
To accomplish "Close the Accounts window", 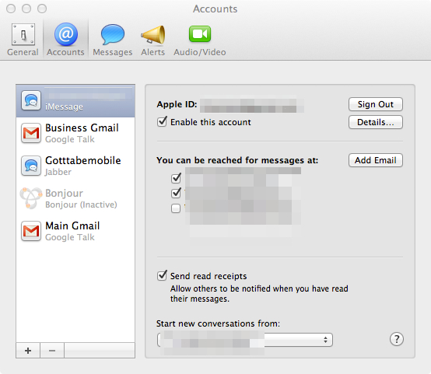I will coord(11,9).
